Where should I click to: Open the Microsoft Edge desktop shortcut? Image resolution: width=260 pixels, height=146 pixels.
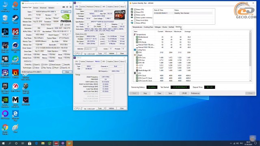pos(15,116)
